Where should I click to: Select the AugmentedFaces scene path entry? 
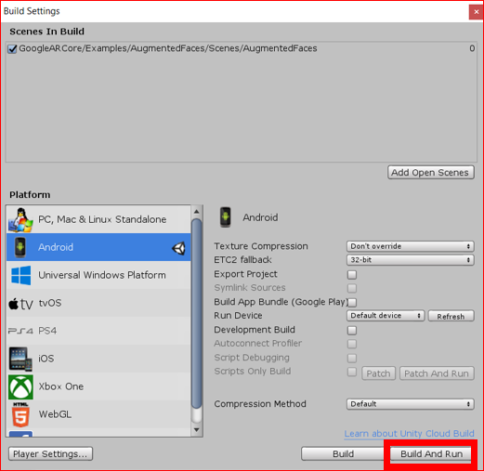pyautogui.click(x=168, y=48)
